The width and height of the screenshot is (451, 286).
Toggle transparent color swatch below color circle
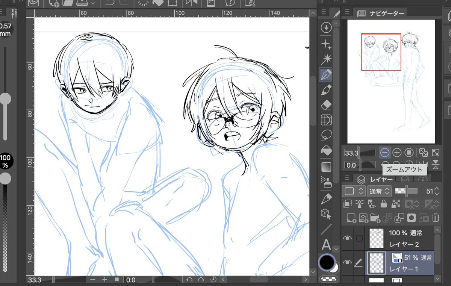pyautogui.click(x=328, y=279)
